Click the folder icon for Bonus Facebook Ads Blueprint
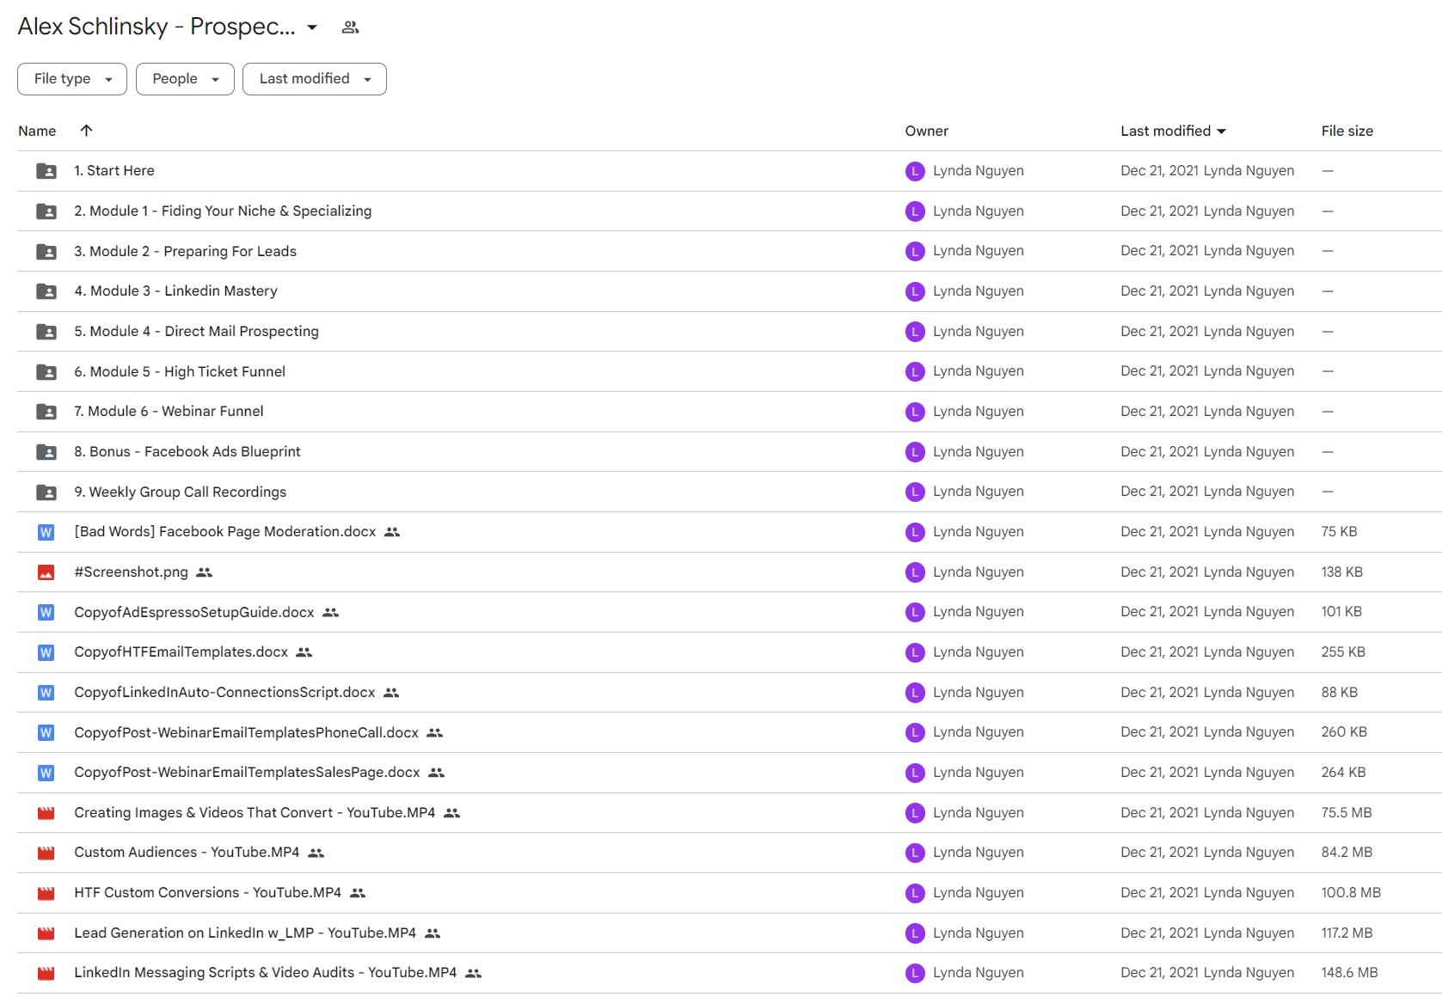This screenshot has width=1442, height=997. click(x=46, y=452)
